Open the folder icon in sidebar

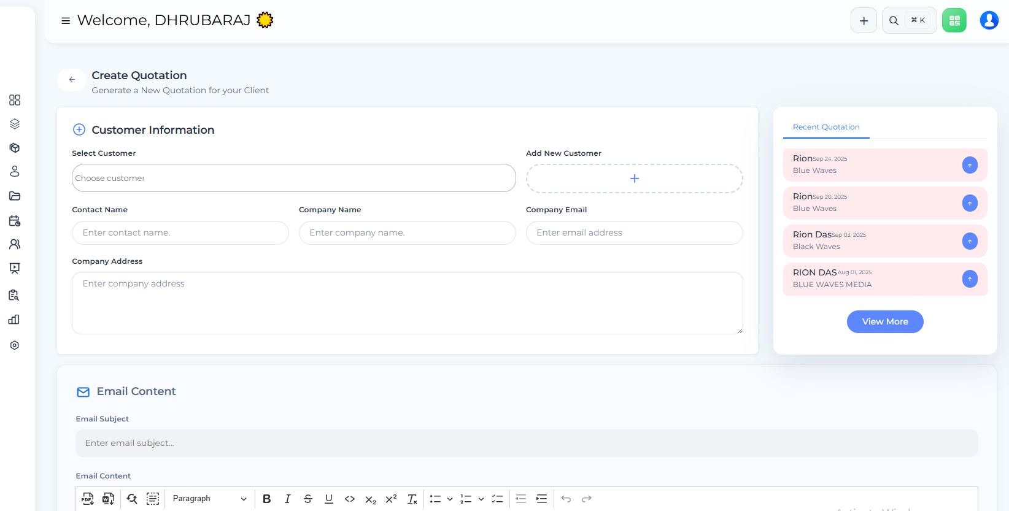click(15, 196)
